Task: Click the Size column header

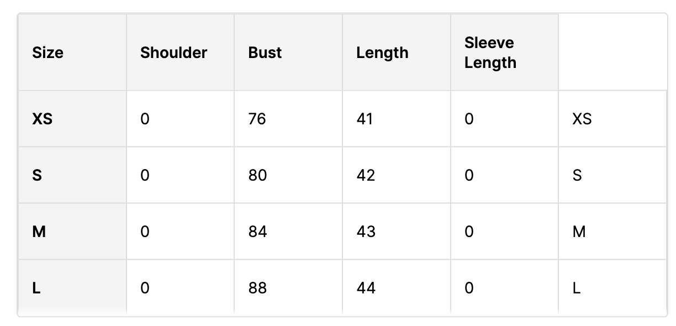Action: pyautogui.click(x=48, y=52)
